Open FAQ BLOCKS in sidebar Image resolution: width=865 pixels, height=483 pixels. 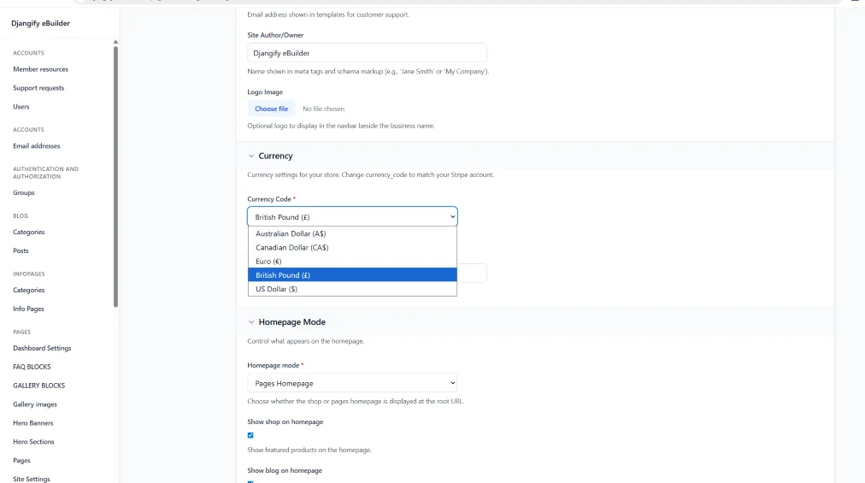click(x=32, y=367)
